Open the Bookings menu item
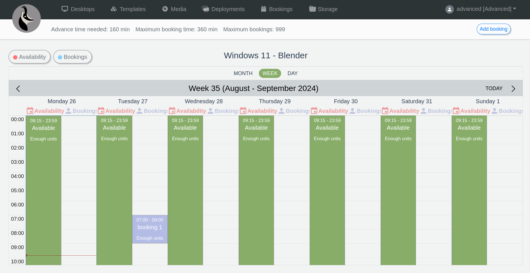This screenshot has height=273, width=530. point(277,9)
